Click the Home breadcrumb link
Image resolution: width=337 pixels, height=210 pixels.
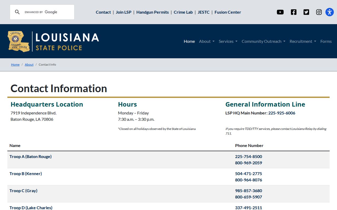[15, 65]
